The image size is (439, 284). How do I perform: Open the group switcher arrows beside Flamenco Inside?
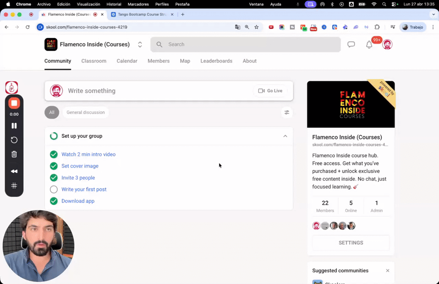[140, 45]
